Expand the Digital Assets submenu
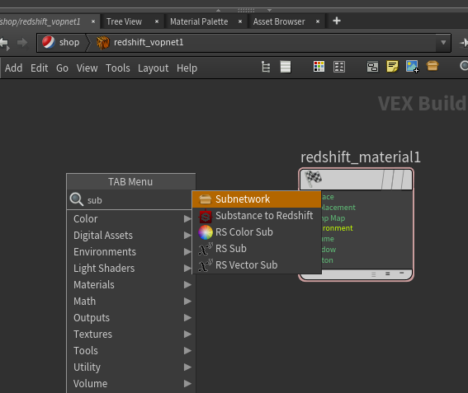This screenshot has height=393, width=468. point(131,236)
